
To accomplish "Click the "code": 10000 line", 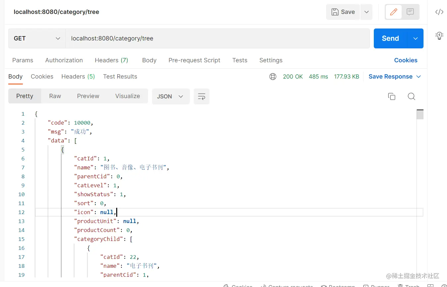I will (x=70, y=123).
